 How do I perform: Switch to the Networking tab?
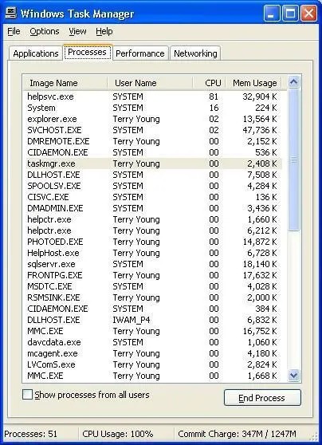pyautogui.click(x=195, y=53)
